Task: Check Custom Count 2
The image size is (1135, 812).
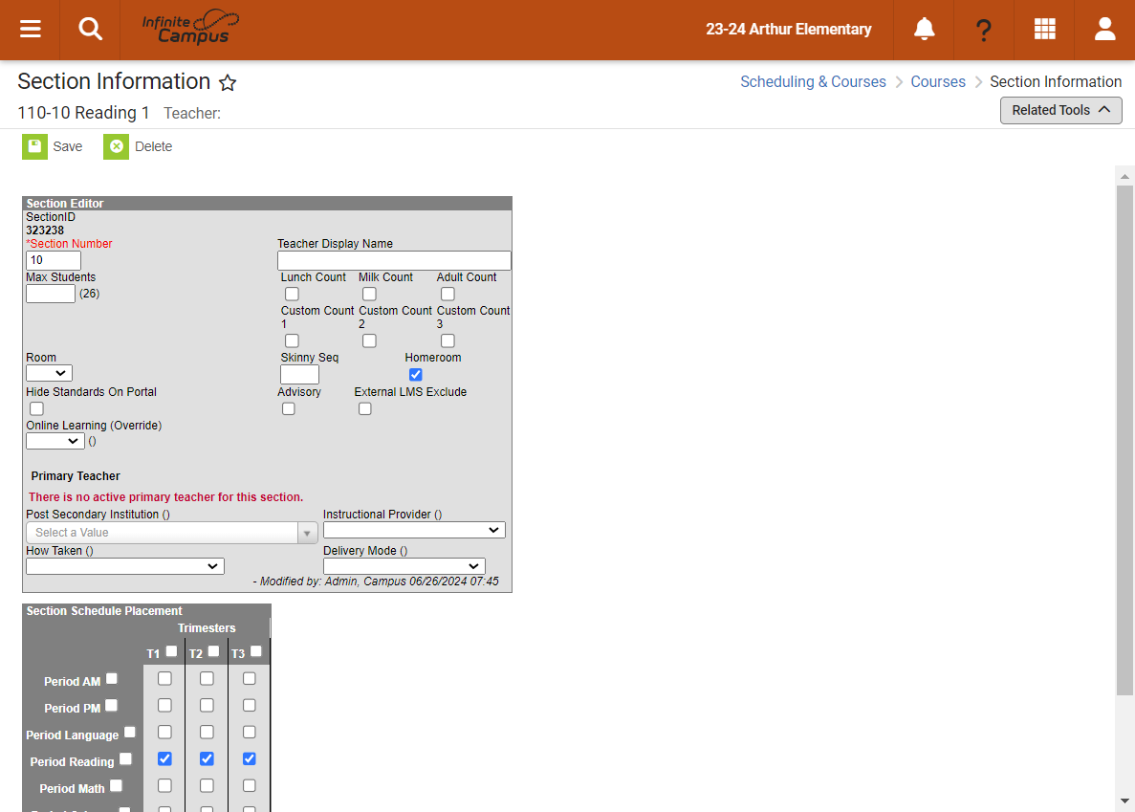Action: point(369,340)
